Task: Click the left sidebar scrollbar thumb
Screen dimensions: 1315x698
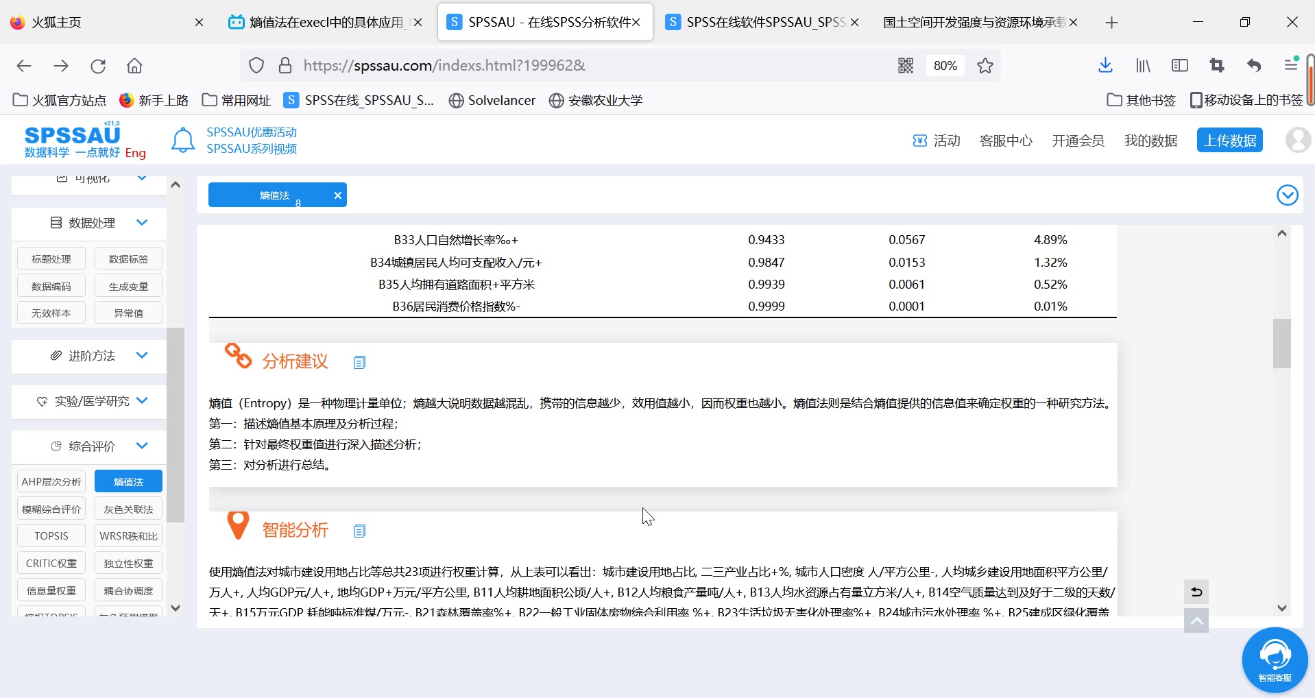Action: 176,425
